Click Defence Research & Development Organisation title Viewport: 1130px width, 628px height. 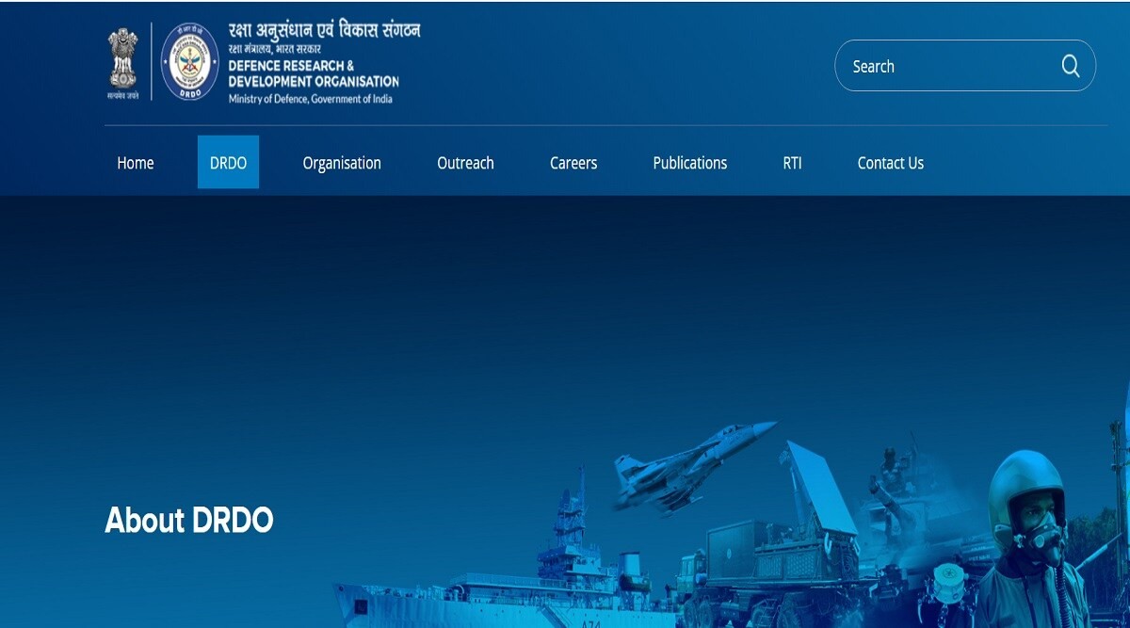313,73
